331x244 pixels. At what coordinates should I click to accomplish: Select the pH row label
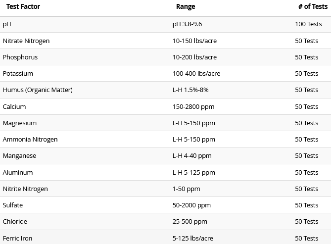(x=7, y=24)
